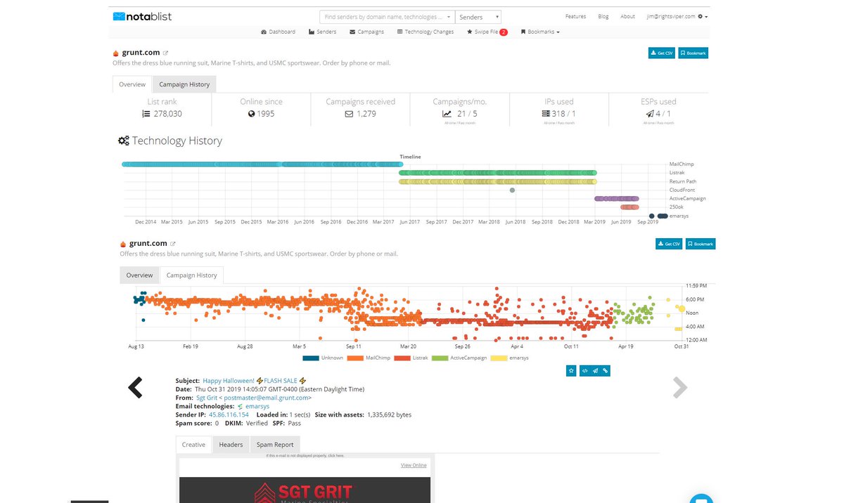Click the notablist envelope logo
844x503 pixels.
click(x=119, y=16)
